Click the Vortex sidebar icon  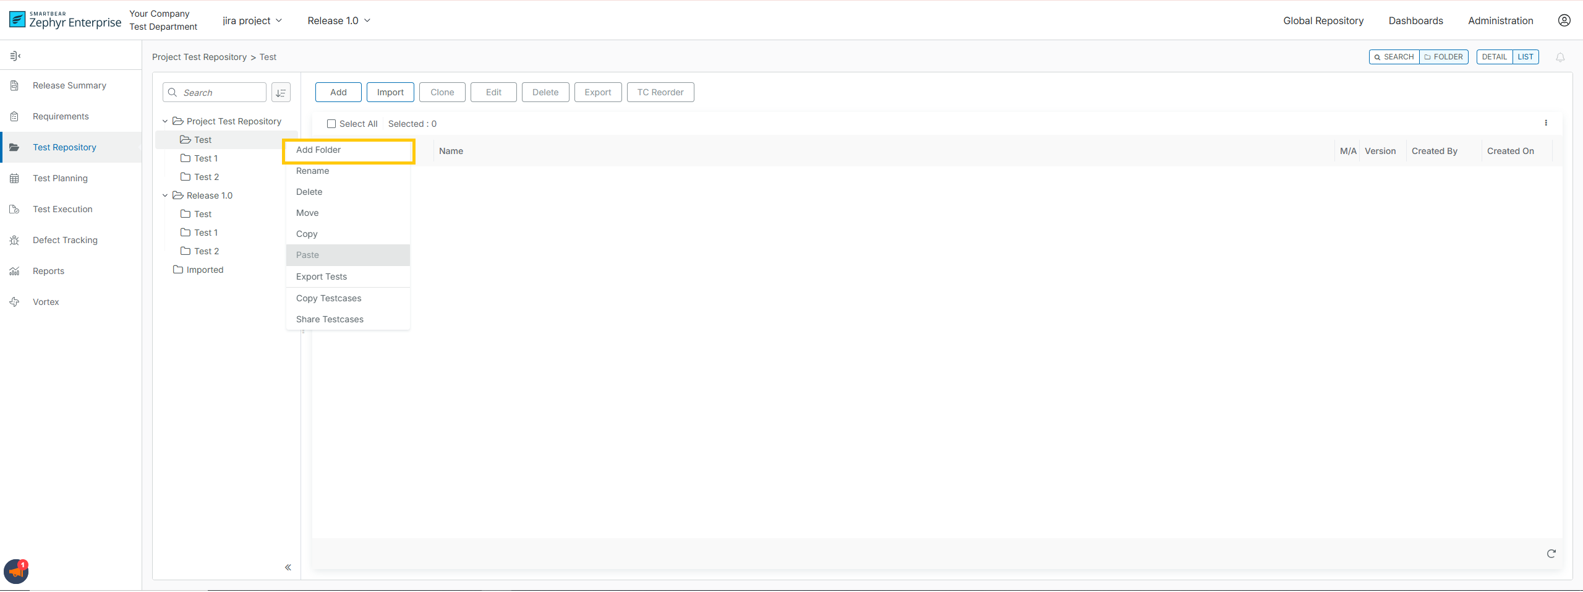click(14, 301)
